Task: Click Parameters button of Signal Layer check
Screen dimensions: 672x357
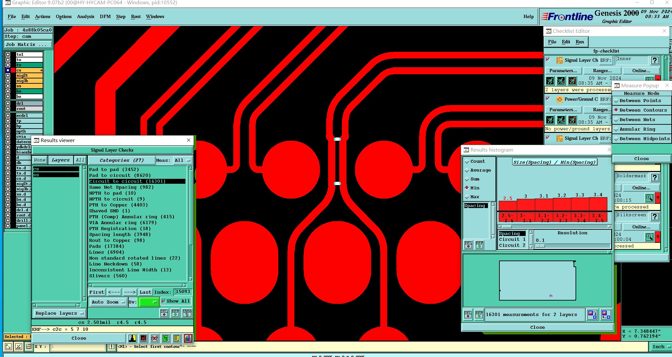Action: point(563,71)
